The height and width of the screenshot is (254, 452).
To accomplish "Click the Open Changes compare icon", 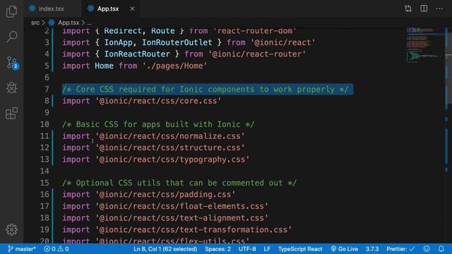I will click(x=408, y=8).
